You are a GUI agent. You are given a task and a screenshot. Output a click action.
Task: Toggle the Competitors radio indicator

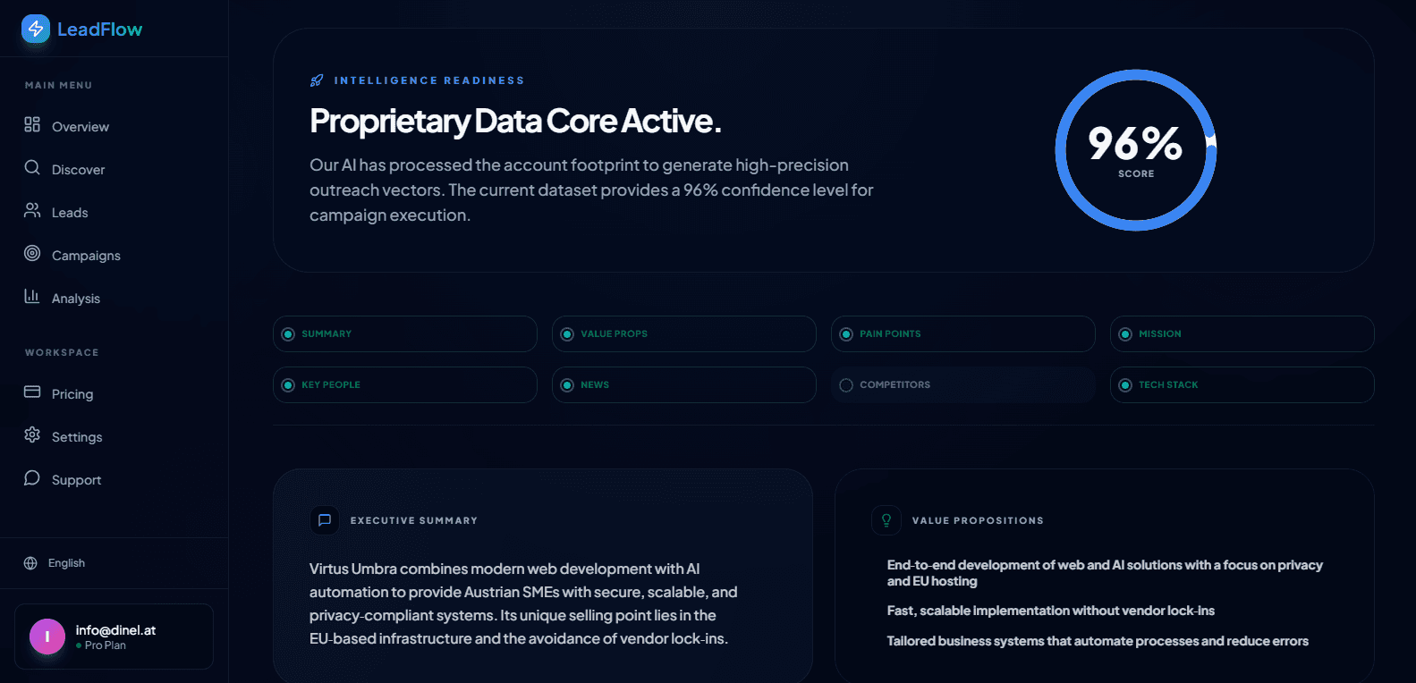(x=846, y=385)
